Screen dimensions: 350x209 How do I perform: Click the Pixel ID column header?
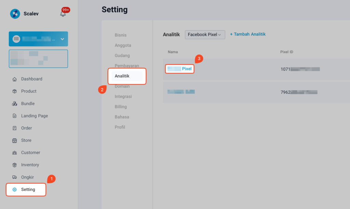[x=287, y=52]
